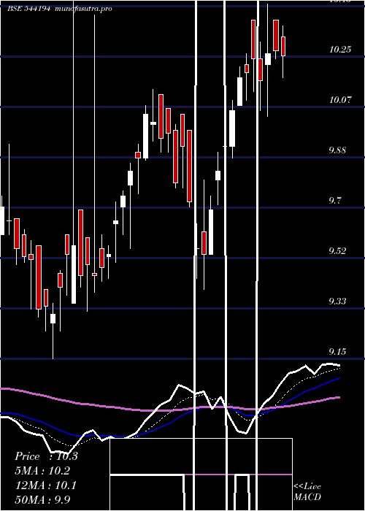Viewport: 365px width, 511px height.
Task: Click the <<Live MACD label
Action: tap(307, 492)
